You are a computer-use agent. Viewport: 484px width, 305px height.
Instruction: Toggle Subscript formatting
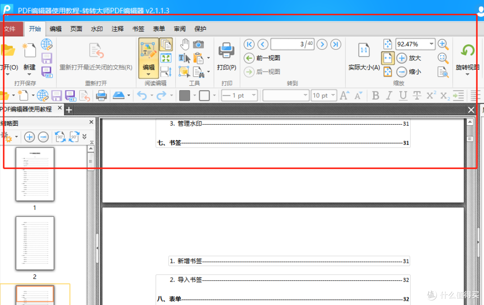click(445, 96)
